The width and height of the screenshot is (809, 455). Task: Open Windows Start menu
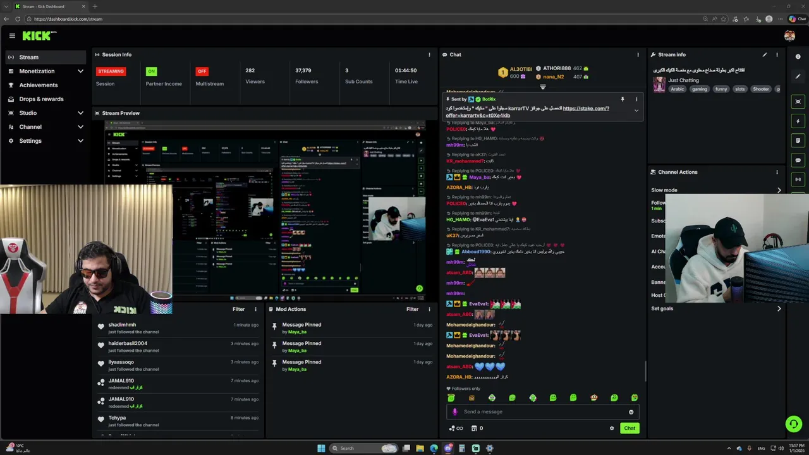[321, 448]
